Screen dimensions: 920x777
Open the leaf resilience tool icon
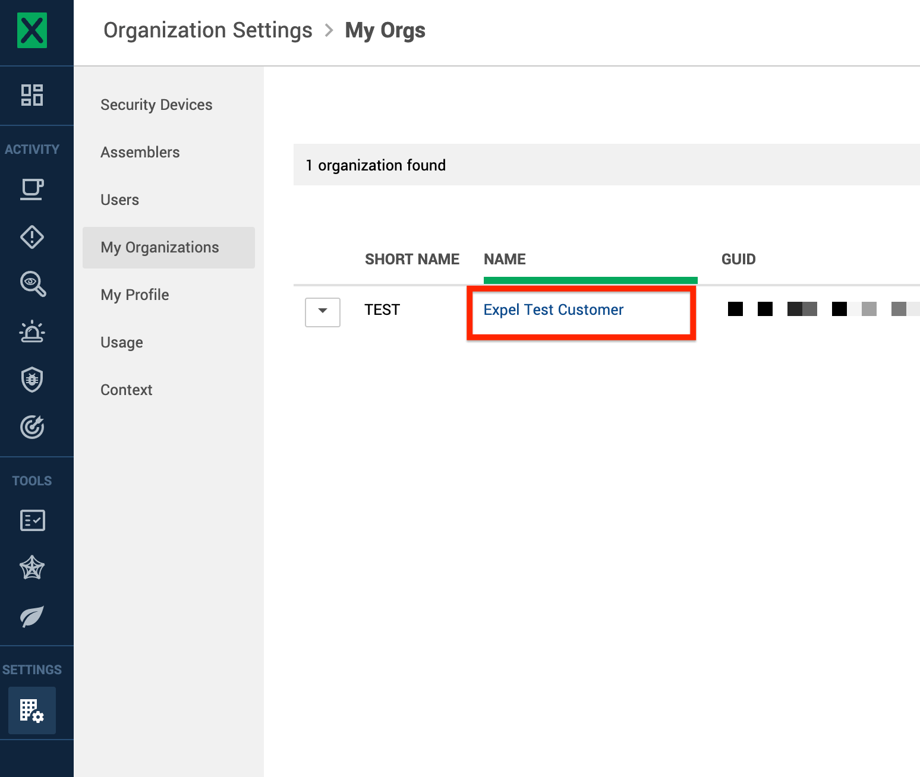[x=32, y=615]
